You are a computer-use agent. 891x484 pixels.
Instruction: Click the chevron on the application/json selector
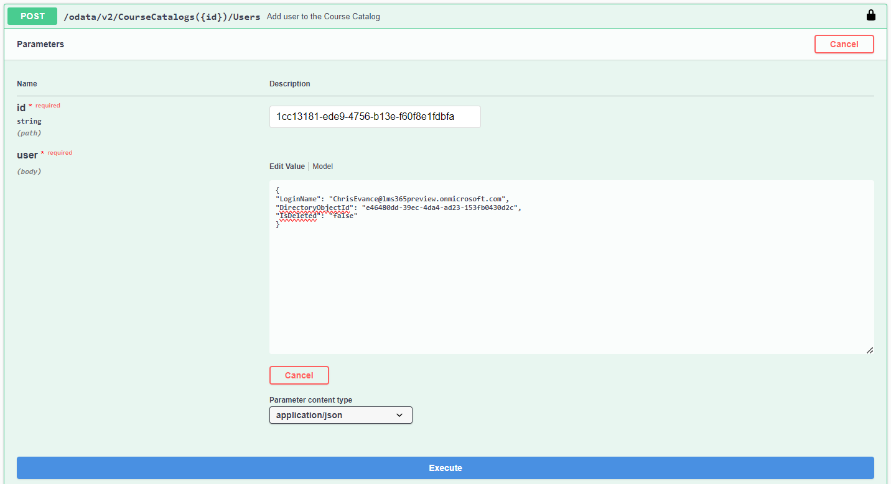pos(399,414)
